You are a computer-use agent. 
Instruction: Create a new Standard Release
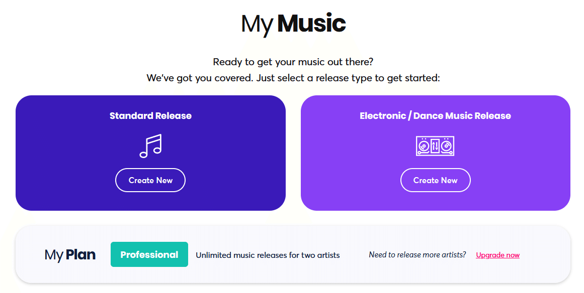point(150,180)
